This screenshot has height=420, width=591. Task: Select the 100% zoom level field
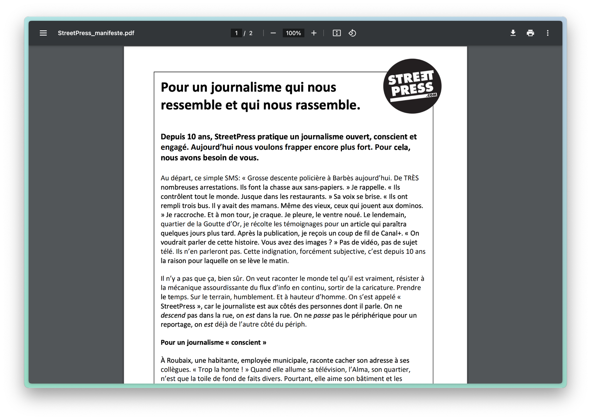pos(293,33)
